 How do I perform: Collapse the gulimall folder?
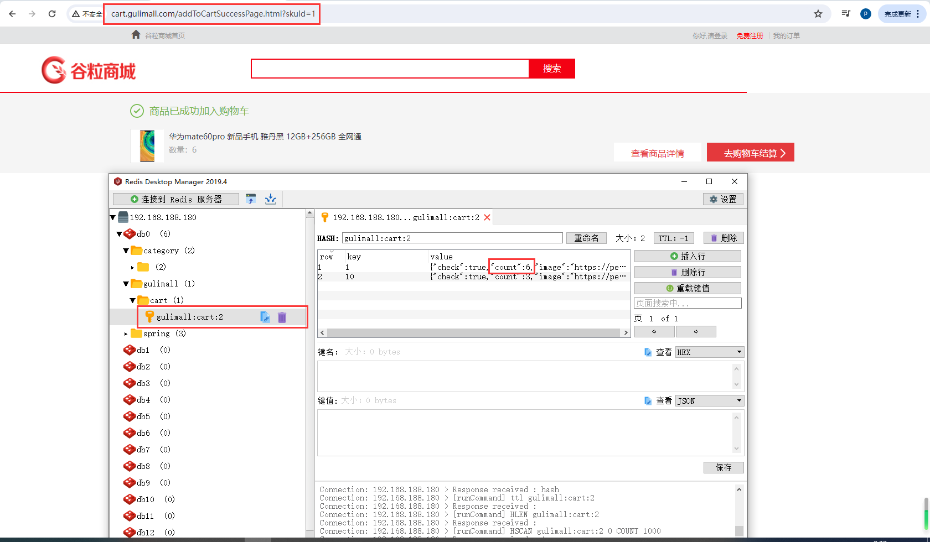[x=126, y=284]
